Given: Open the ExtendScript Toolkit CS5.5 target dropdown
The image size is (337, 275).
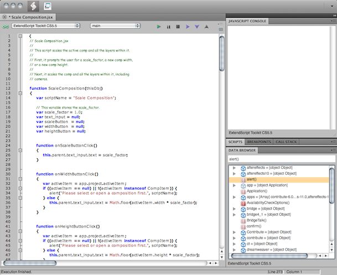Looking at the screenshot, I should tap(45, 26).
